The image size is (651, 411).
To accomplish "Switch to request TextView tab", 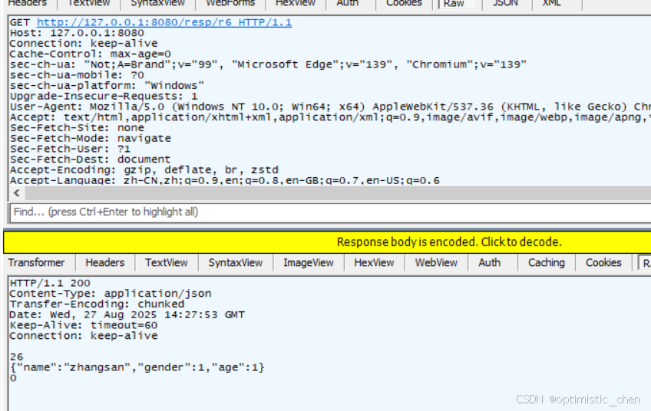I will point(89,3).
